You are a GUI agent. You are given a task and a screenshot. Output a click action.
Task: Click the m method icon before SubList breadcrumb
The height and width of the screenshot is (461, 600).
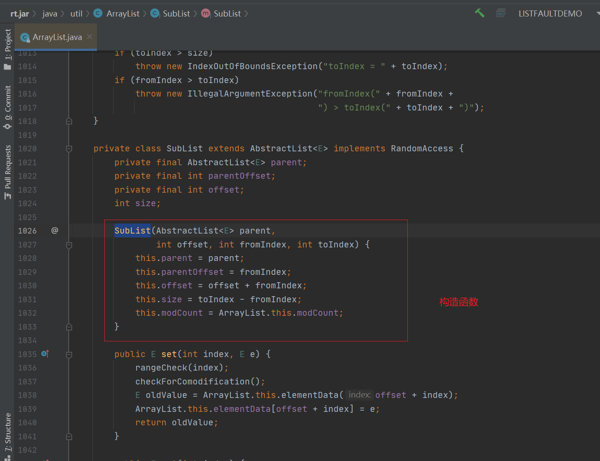click(x=205, y=13)
